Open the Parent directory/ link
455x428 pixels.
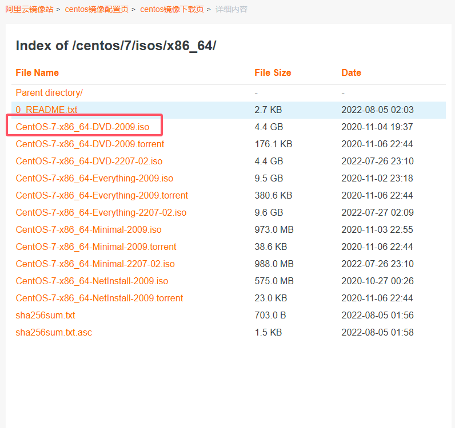49,92
